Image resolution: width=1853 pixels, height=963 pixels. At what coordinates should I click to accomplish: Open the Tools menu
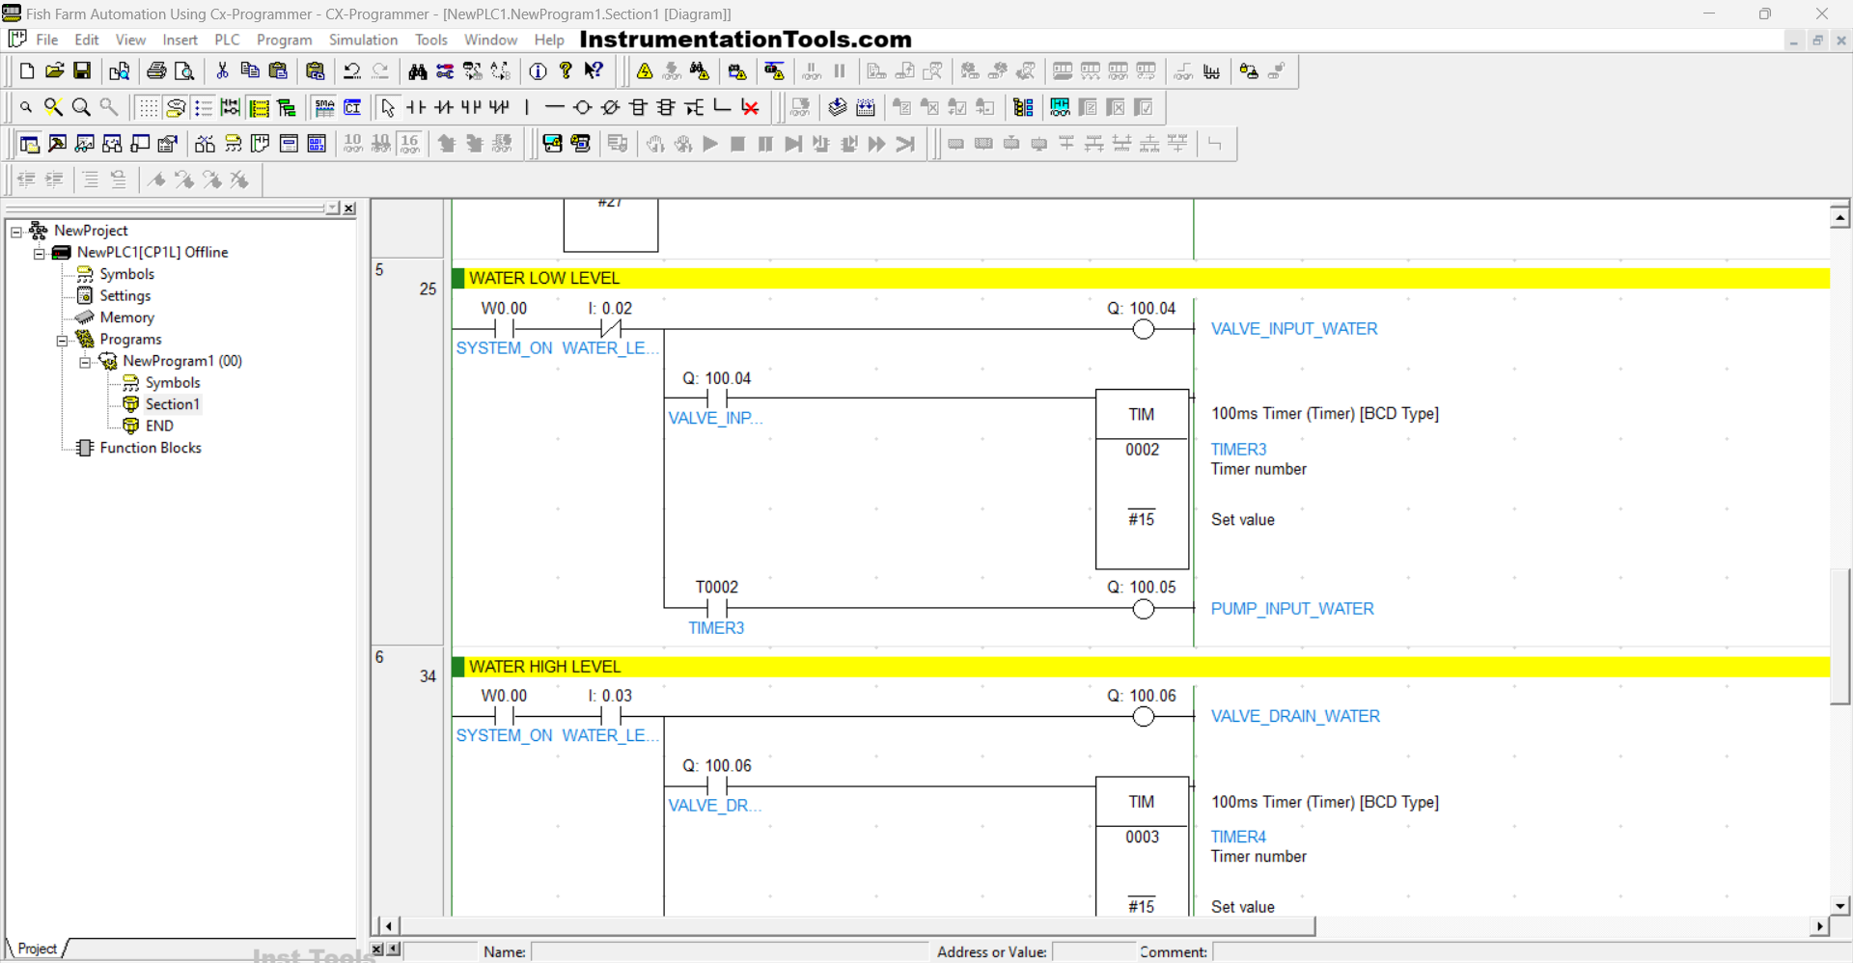click(431, 40)
